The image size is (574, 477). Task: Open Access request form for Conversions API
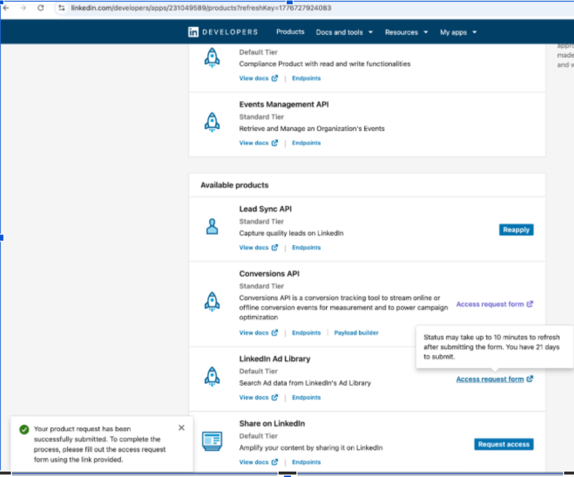494,304
